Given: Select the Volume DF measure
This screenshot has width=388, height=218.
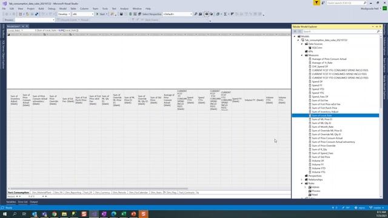Looking at the screenshot, I should pyautogui.click(x=318, y=160).
